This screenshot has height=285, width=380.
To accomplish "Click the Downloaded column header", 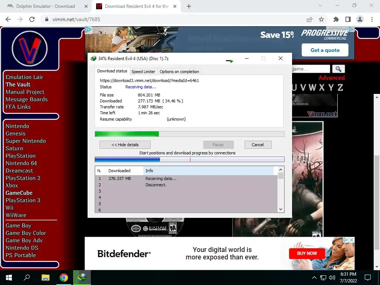I will click(125, 171).
